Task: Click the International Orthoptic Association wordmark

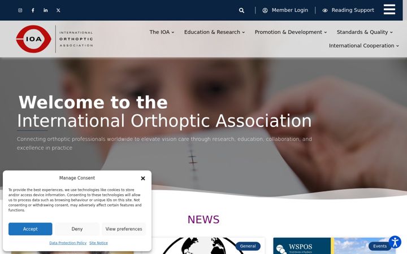Action: click(76, 39)
